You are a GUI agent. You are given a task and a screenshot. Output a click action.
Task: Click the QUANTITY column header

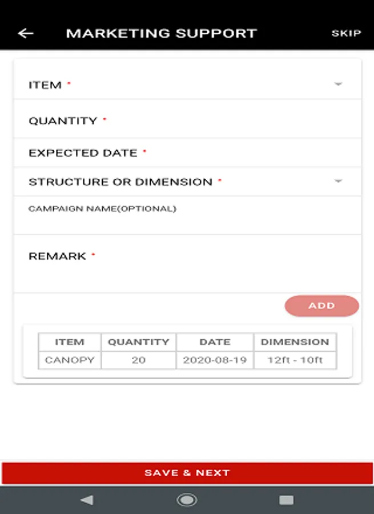click(138, 342)
